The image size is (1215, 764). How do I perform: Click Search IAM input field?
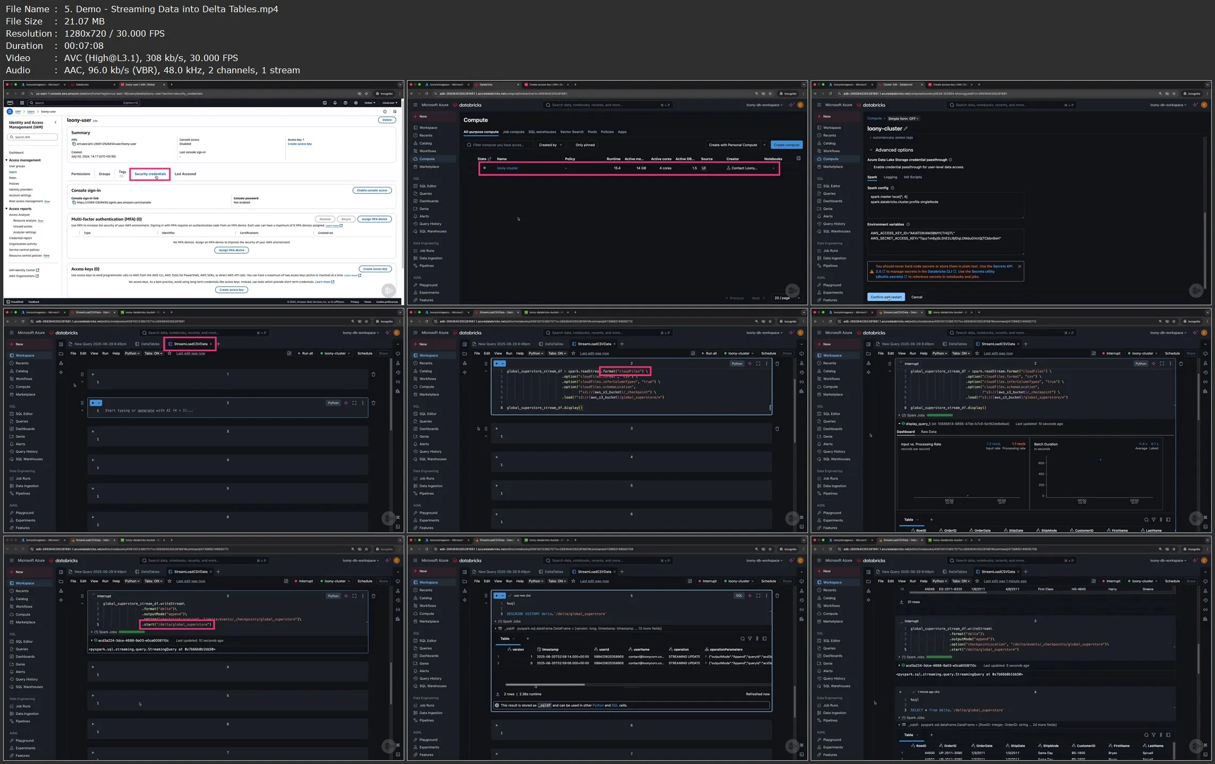click(x=32, y=137)
